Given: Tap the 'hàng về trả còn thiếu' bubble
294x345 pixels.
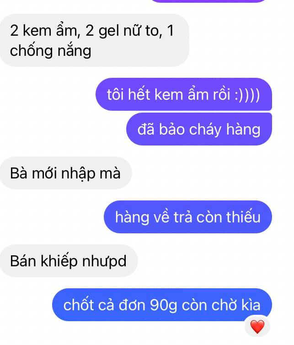Looking at the screenshot, I should point(188,217).
